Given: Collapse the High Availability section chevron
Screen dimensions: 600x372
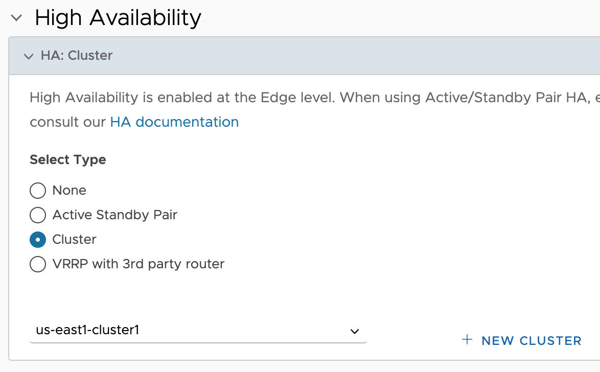Looking at the screenshot, I should pos(16,17).
